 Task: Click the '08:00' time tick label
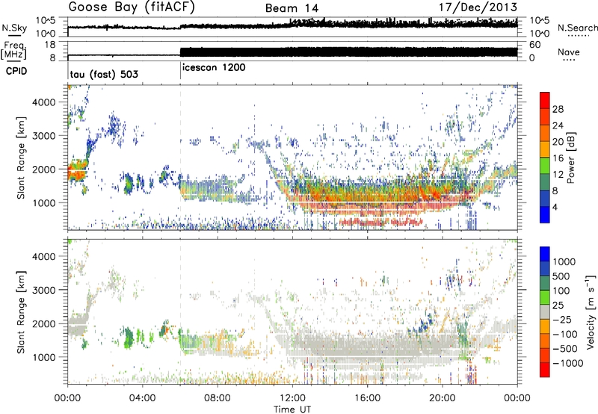[x=217, y=398]
